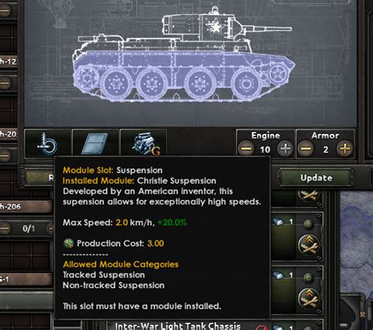Click the lower steel resource icon

[x=278, y=276]
